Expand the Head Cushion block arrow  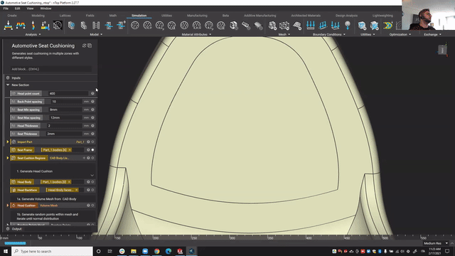click(8, 206)
